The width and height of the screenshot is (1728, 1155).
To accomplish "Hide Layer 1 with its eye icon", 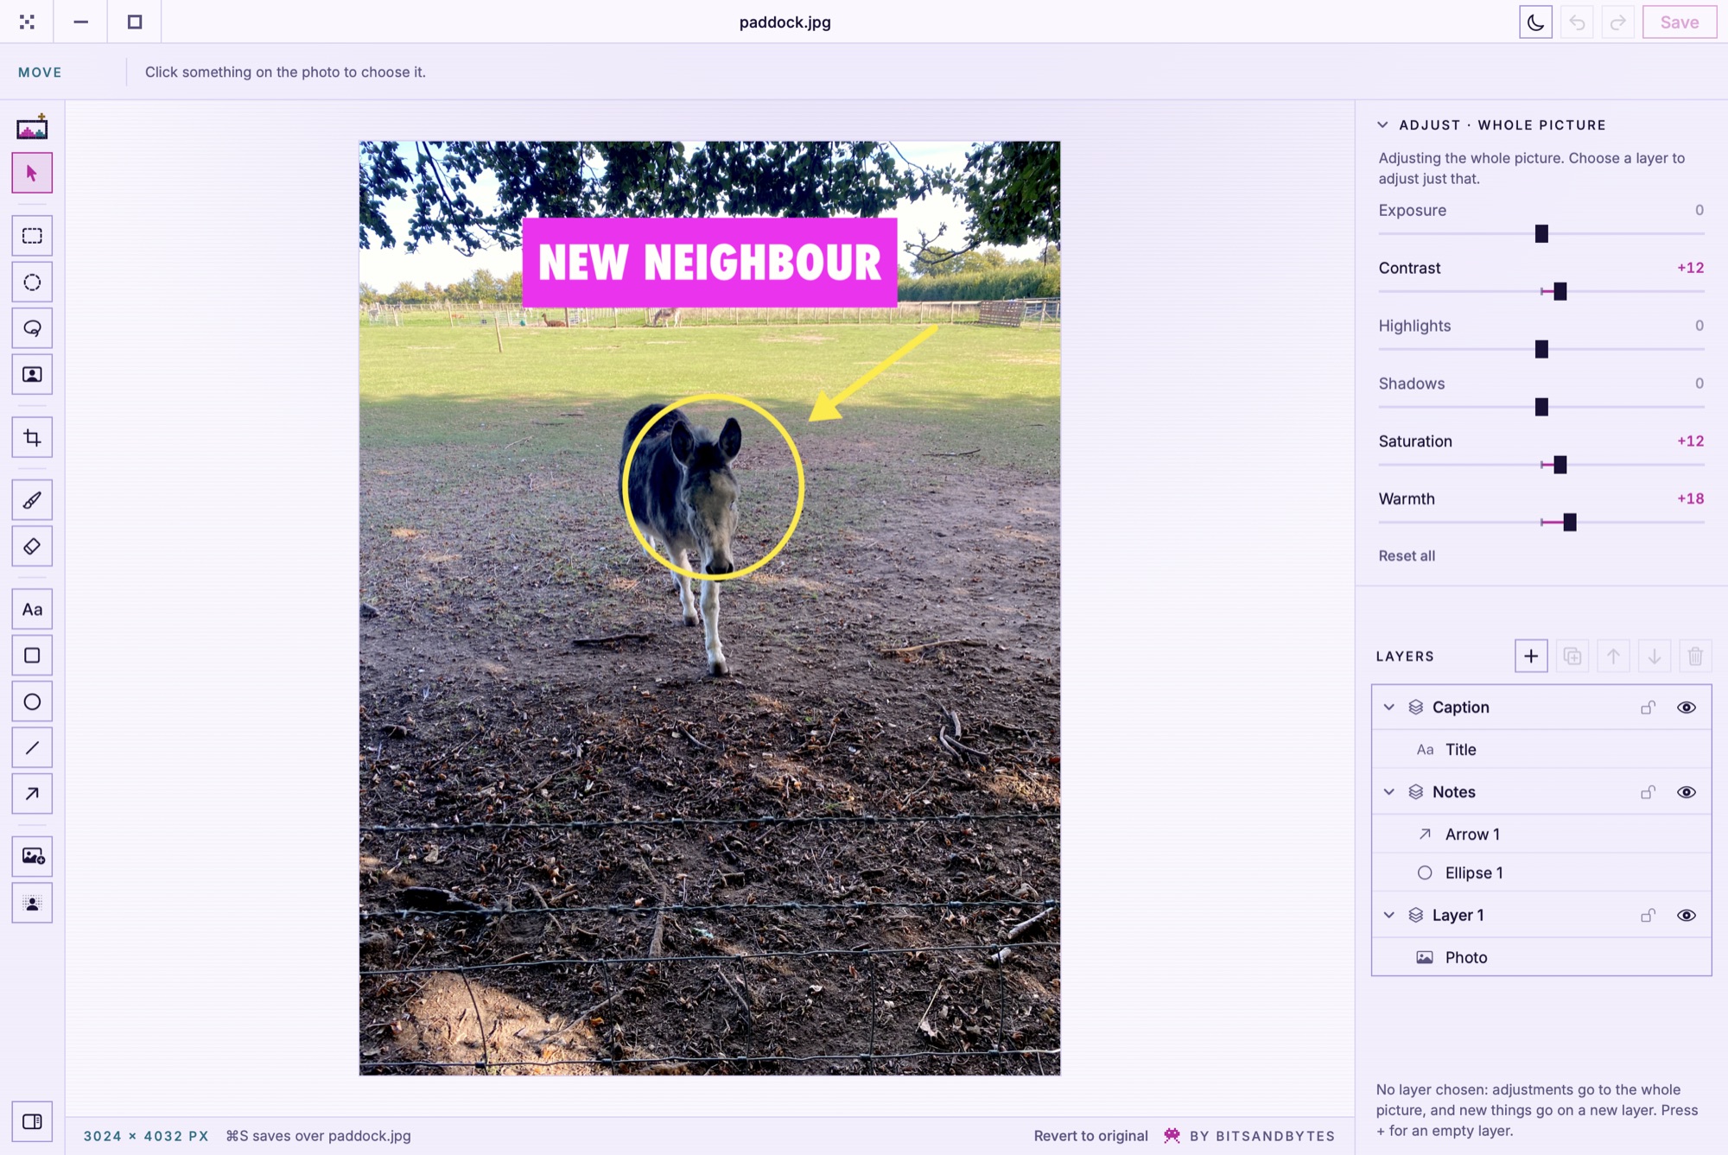I will [1686, 916].
